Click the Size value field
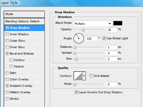The height and width of the screenshot is (107, 143). pyautogui.click(x=112, y=59)
